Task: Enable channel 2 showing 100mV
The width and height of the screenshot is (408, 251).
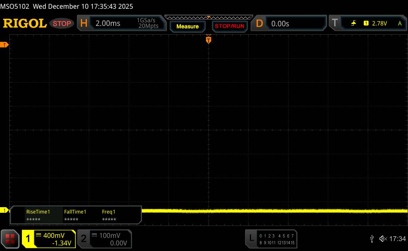Action: [x=104, y=239]
